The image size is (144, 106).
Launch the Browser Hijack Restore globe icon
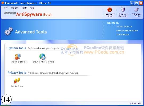coord(42,56)
